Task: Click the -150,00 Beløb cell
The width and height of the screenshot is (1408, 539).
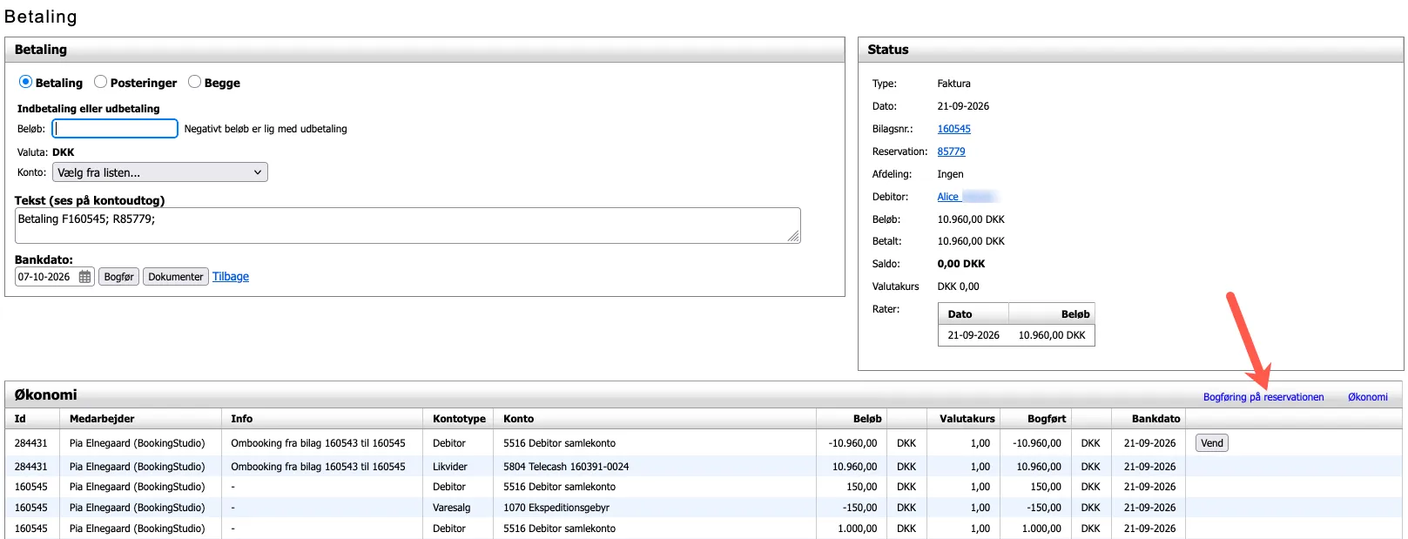Action: 859,508
